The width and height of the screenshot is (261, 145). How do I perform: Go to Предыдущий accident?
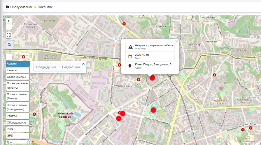[x=46, y=67]
